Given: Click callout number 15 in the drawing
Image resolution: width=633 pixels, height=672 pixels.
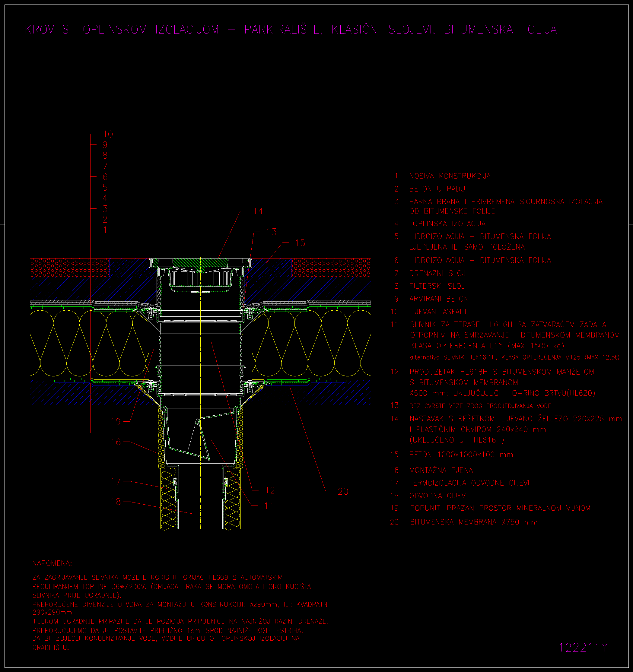Looking at the screenshot, I should point(300,243).
